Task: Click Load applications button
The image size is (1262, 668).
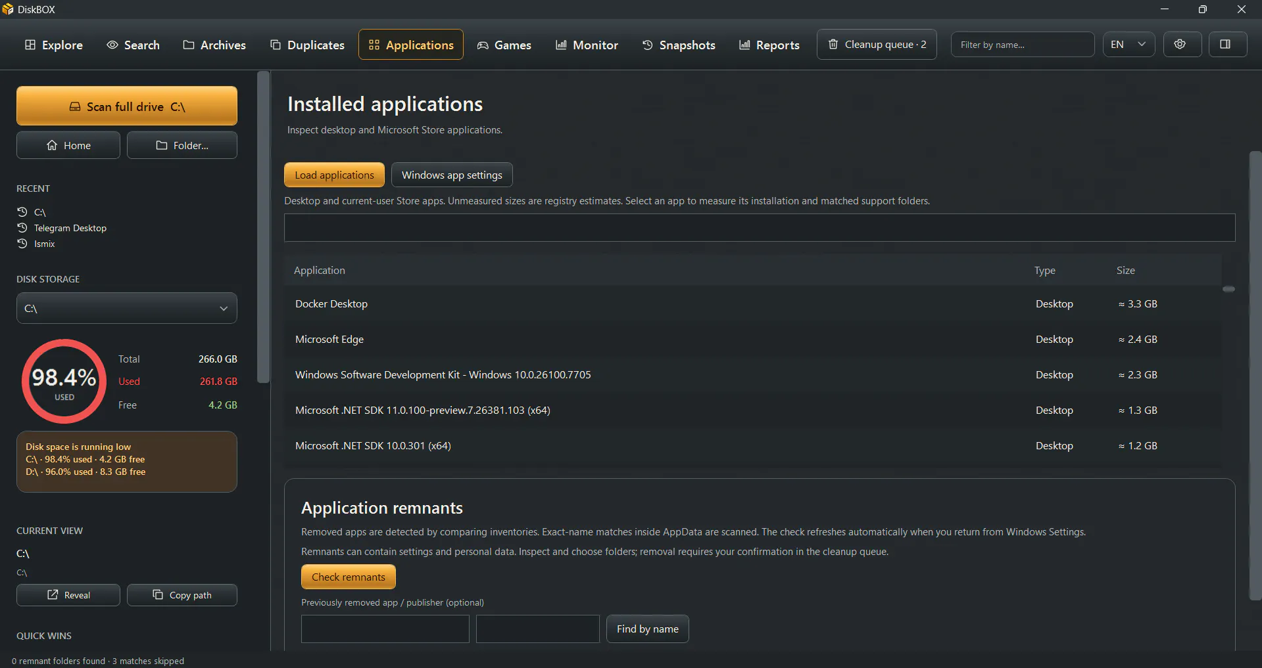Action: [x=334, y=175]
